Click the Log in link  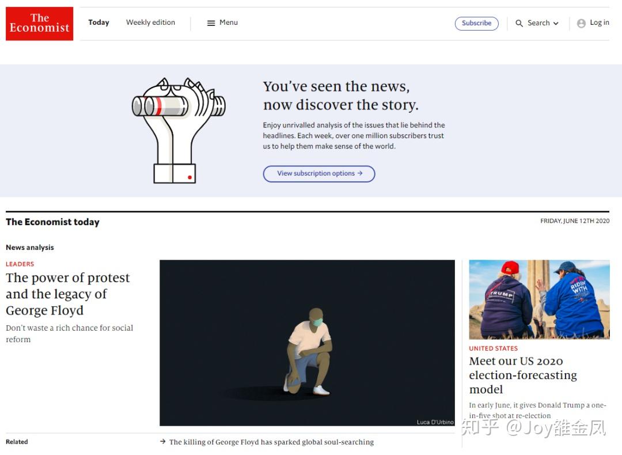tap(600, 22)
